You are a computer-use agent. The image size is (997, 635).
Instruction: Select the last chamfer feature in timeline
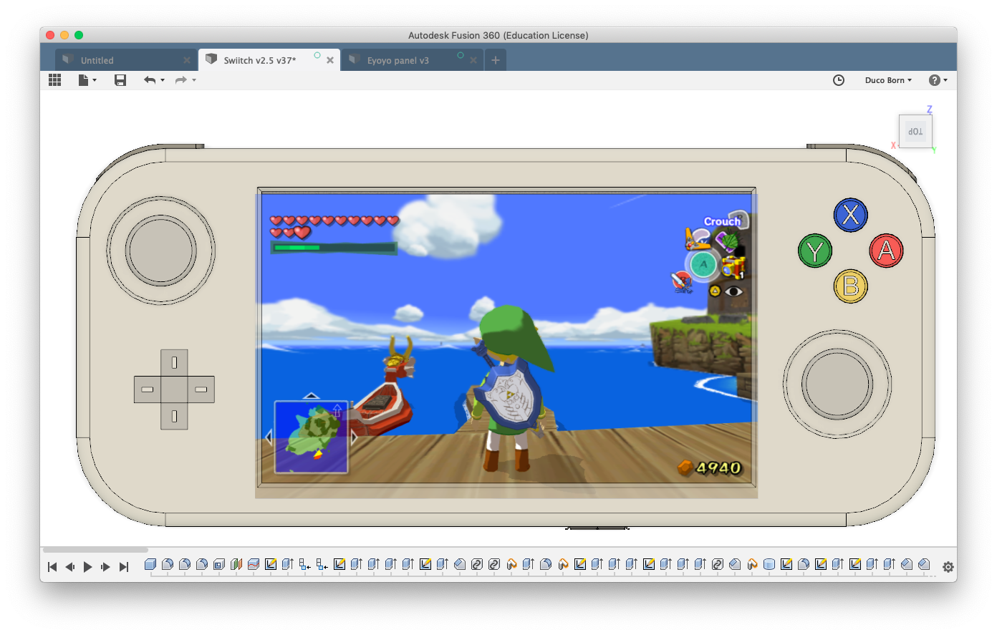point(924,564)
